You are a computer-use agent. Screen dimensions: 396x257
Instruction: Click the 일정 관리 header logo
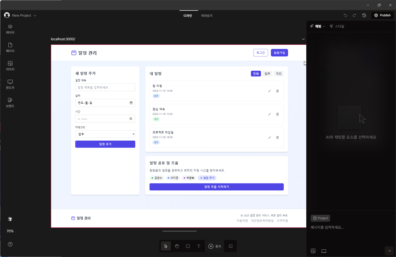click(x=84, y=53)
